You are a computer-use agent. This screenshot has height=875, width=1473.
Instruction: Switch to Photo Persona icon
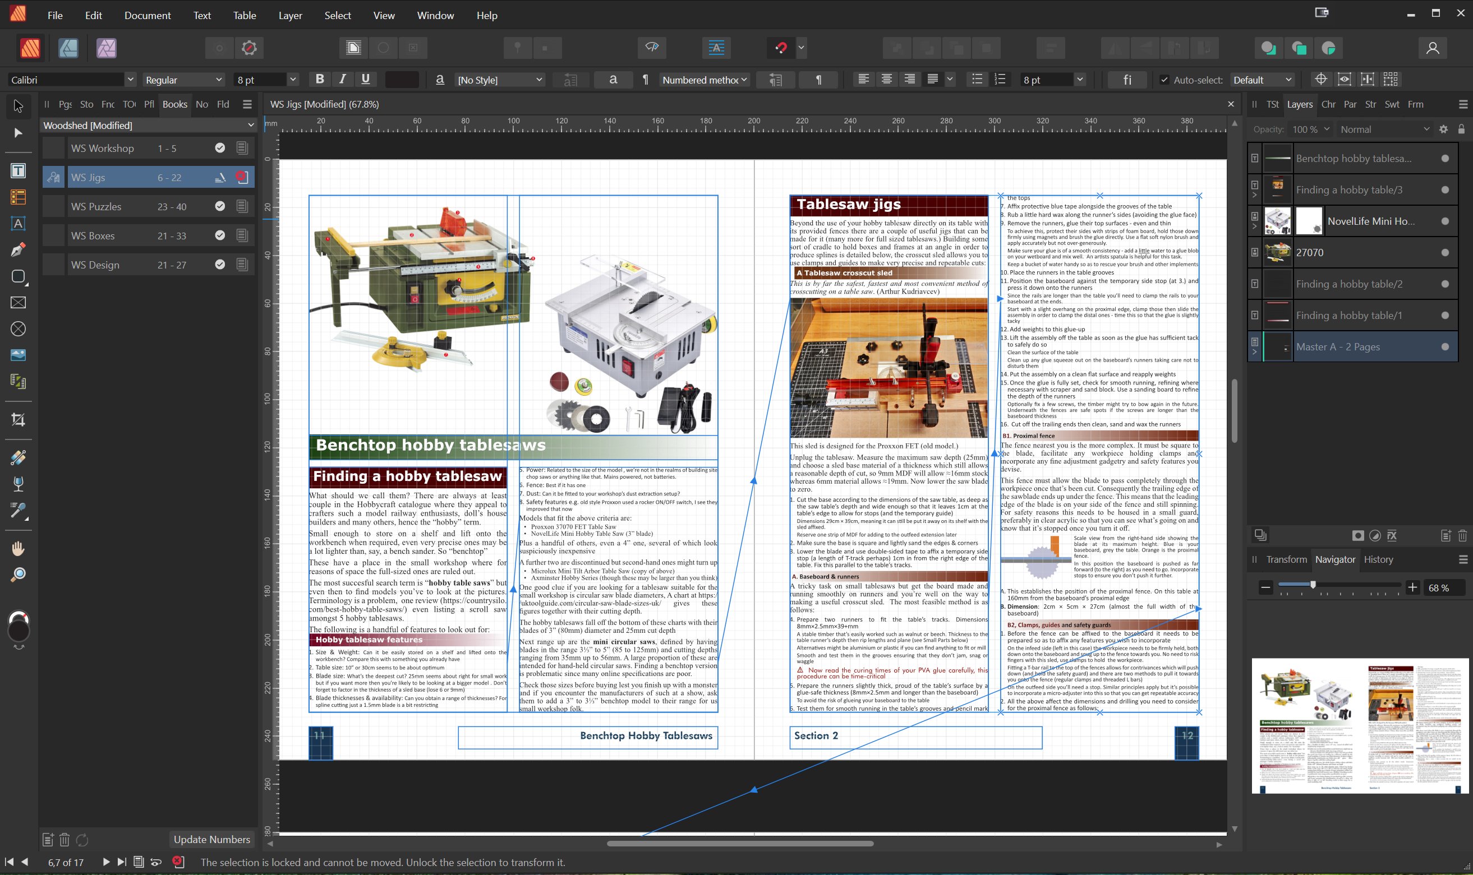(106, 48)
